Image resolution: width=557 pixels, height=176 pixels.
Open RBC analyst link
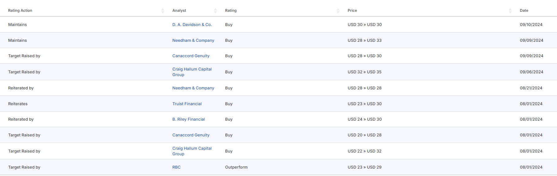point(176,167)
